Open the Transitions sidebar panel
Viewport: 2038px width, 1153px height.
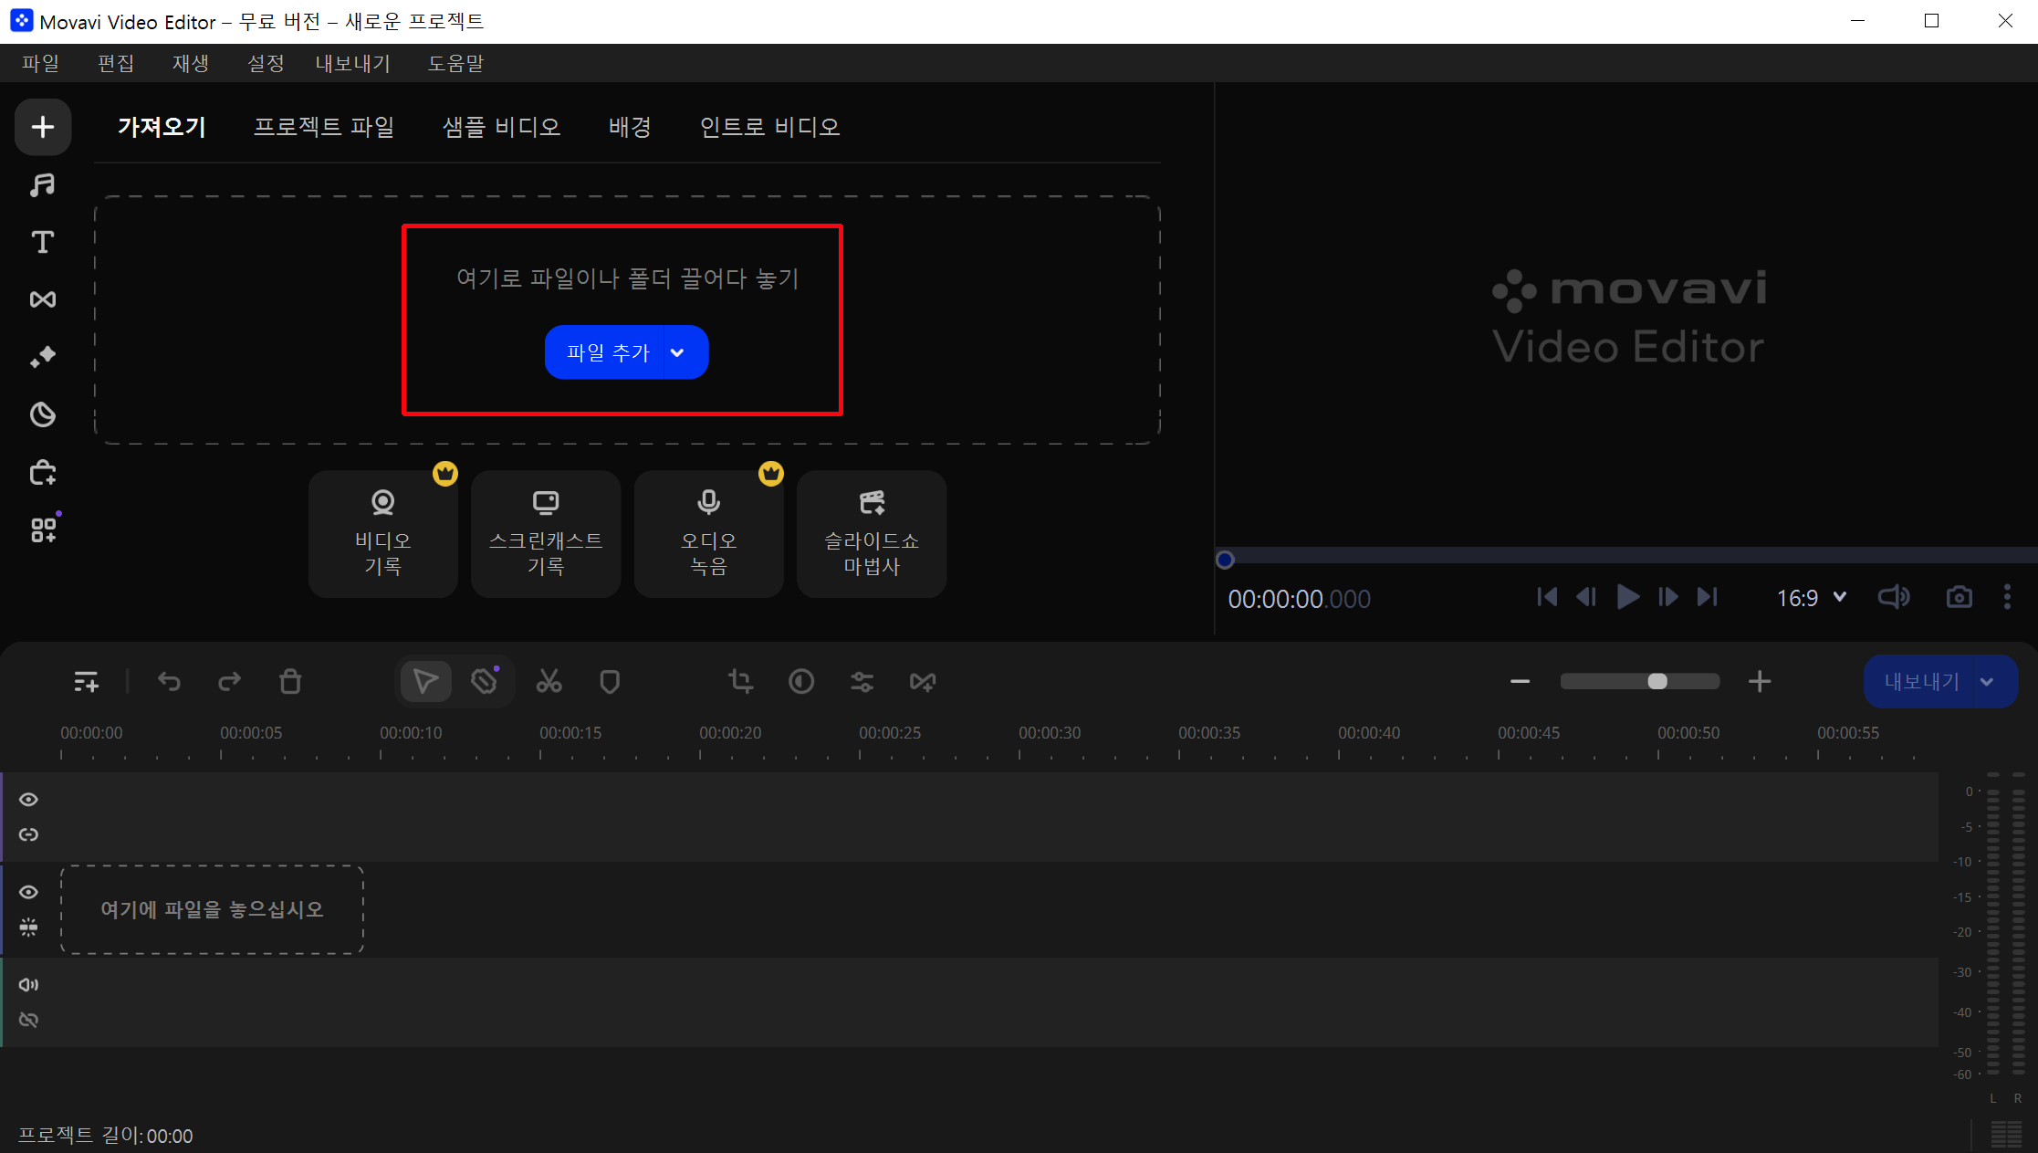42,299
